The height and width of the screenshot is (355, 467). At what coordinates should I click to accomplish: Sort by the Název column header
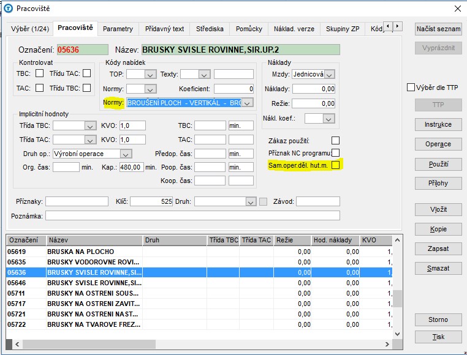tap(94, 240)
